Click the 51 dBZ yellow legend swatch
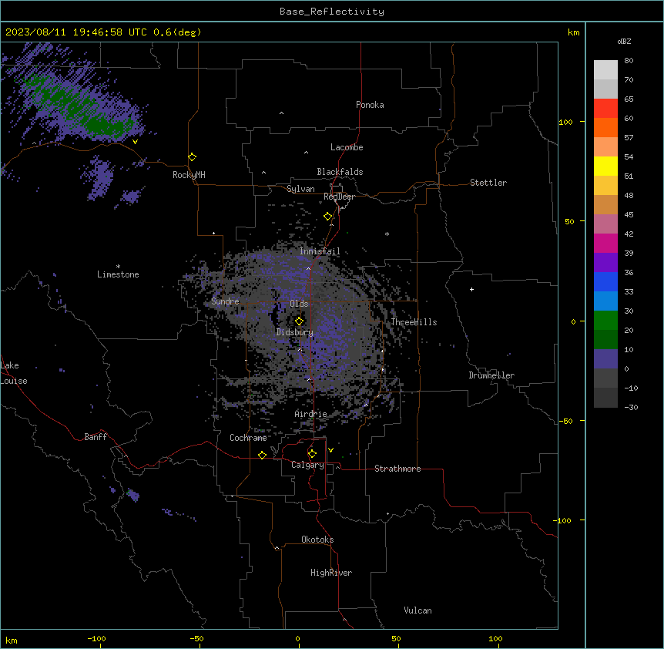The height and width of the screenshot is (649, 664). tap(605, 166)
